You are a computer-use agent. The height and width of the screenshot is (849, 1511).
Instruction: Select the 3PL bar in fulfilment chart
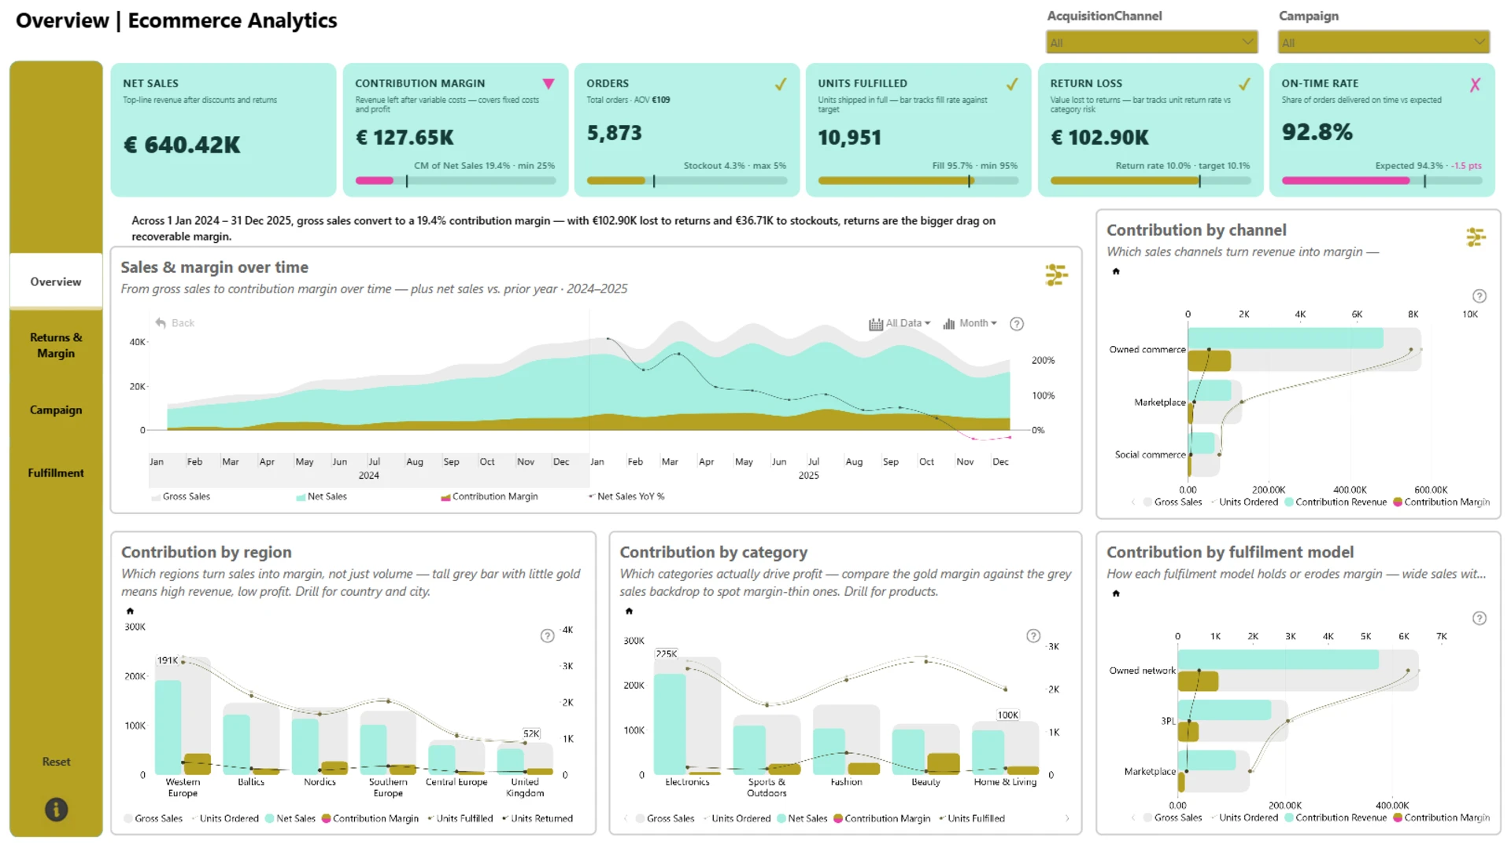1233,720
